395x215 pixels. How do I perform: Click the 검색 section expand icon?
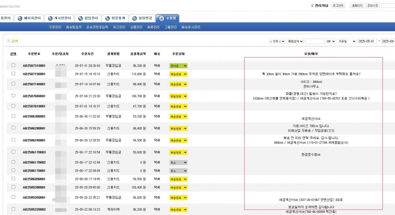click(8, 41)
